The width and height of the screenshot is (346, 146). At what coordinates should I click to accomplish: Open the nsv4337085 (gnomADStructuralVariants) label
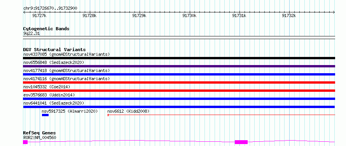66,54
